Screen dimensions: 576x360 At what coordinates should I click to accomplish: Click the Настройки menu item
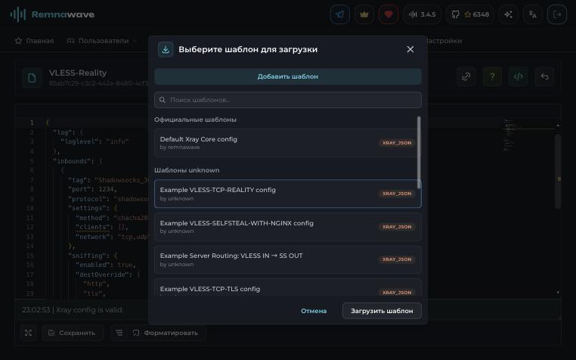click(x=444, y=41)
